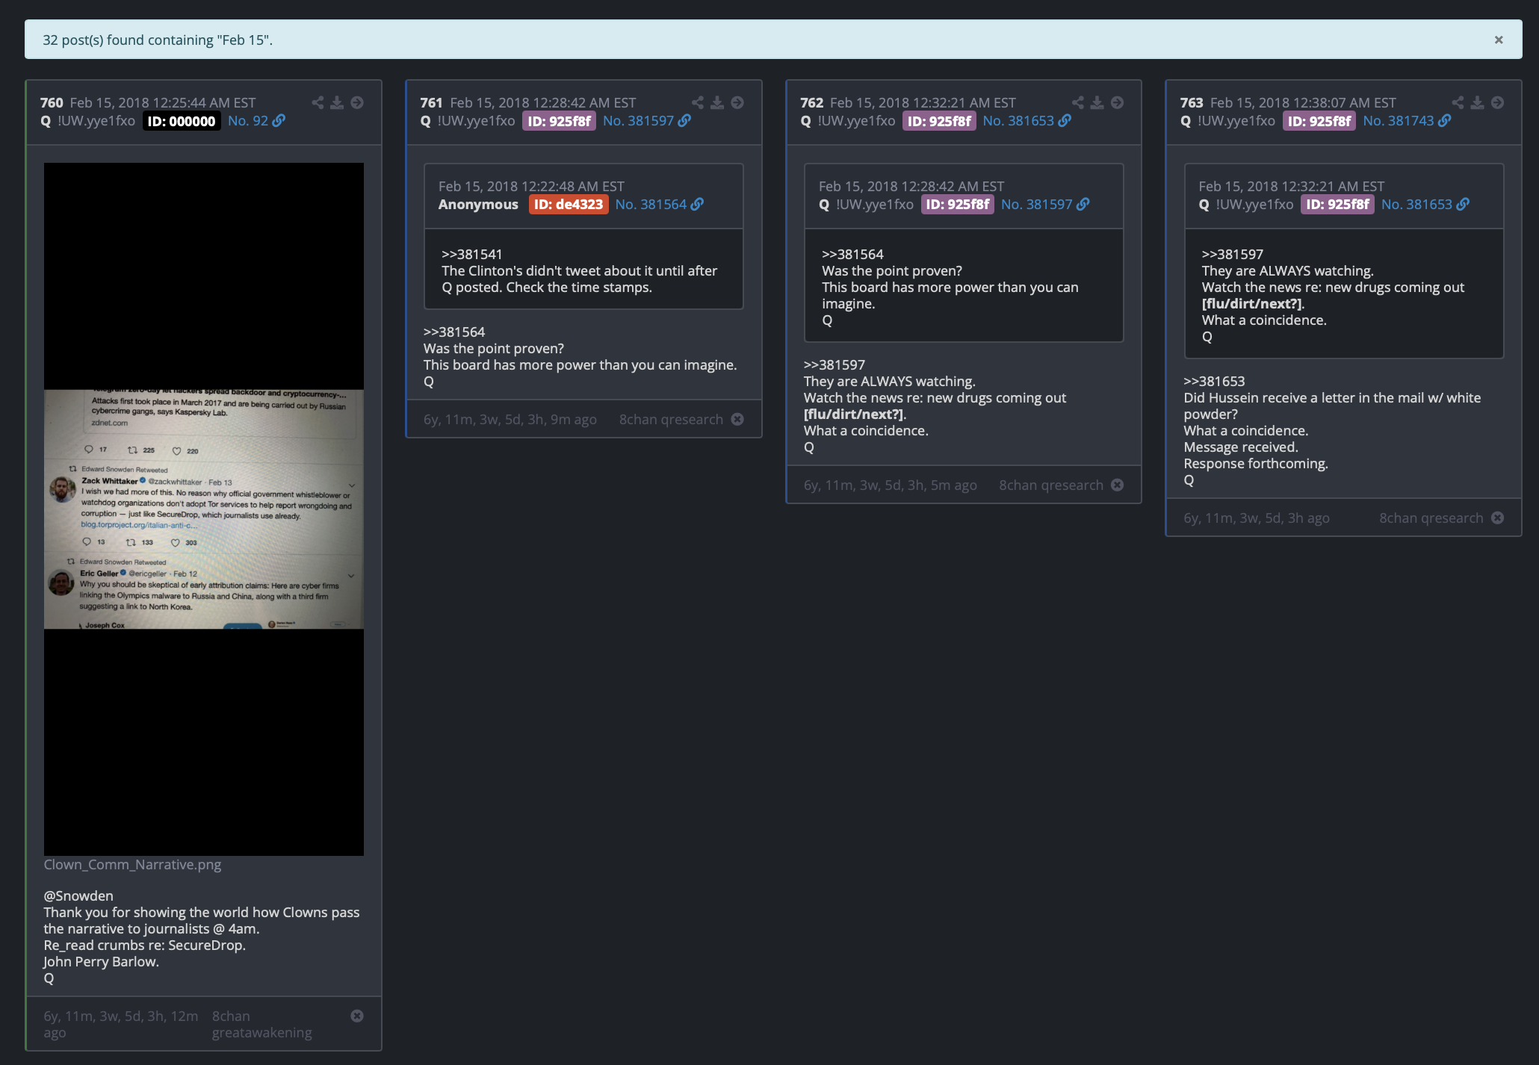
Task: Open link No. 381597 in post 761 header
Action: point(638,120)
